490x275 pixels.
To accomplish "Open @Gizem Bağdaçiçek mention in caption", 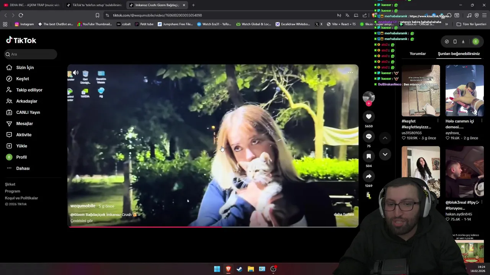I will coord(88,215).
